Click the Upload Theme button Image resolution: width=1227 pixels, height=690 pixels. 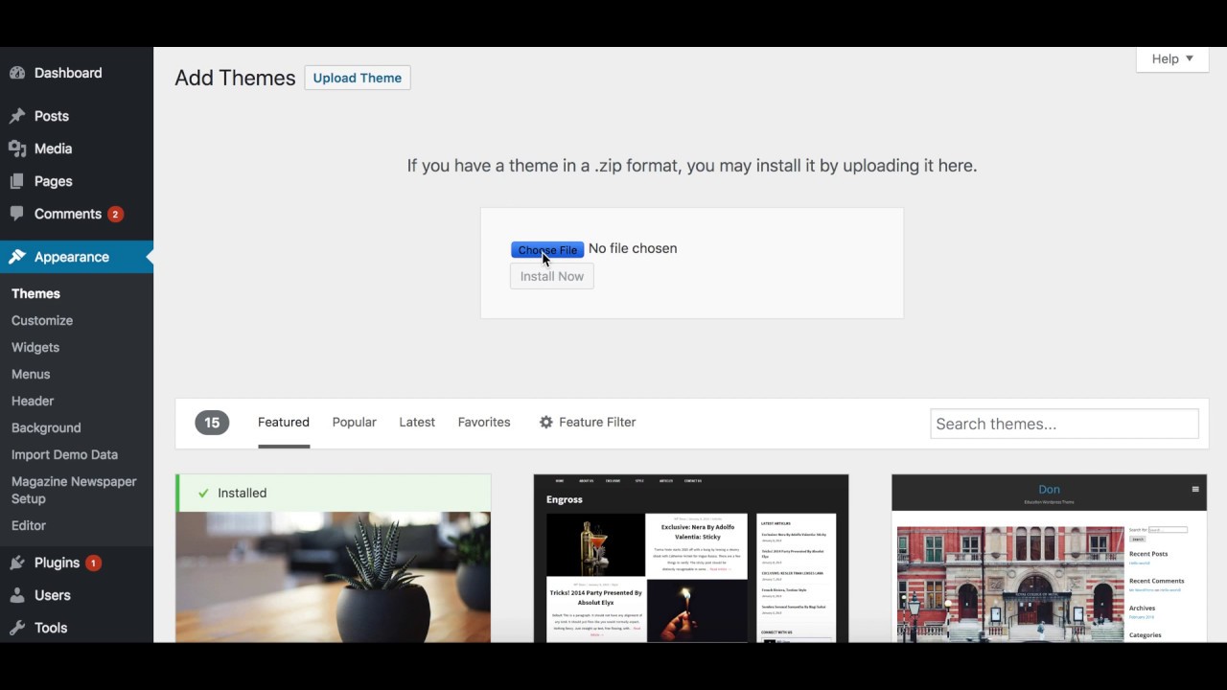pyautogui.click(x=358, y=78)
